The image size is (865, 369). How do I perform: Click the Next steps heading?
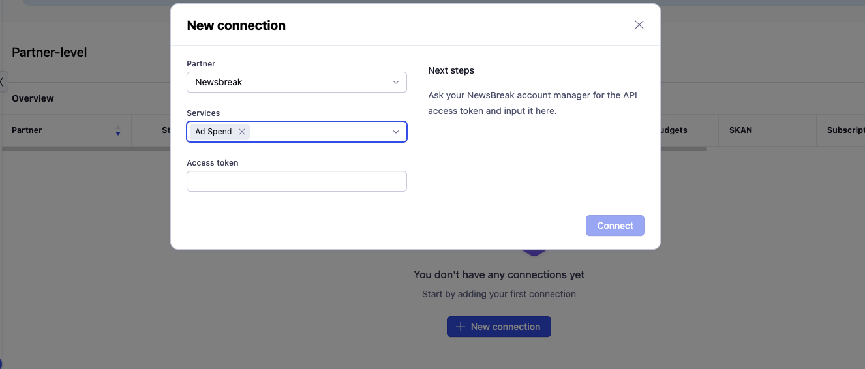tap(451, 70)
